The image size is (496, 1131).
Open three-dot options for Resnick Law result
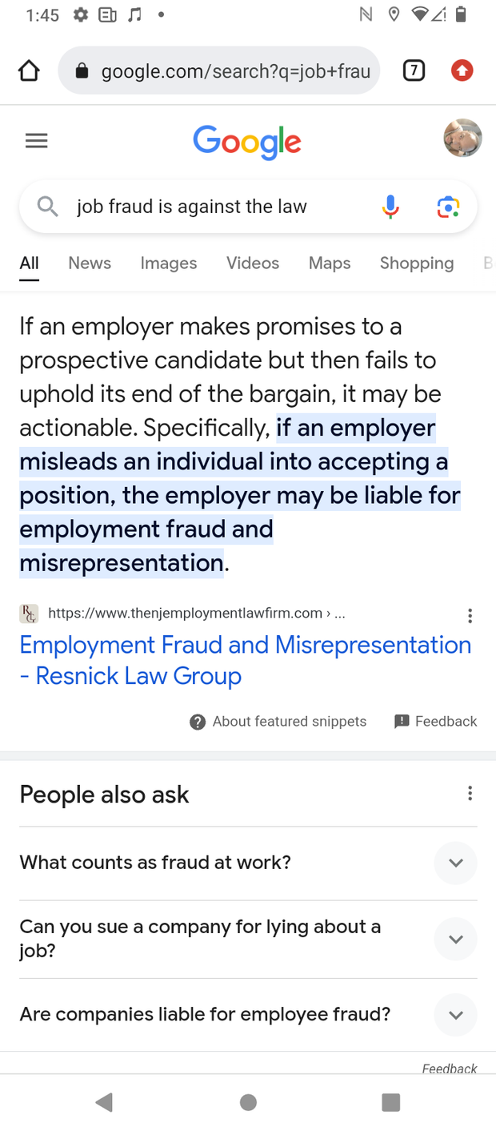[470, 615]
